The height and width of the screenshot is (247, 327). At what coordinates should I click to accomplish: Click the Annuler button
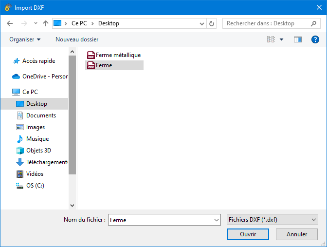pos(297,234)
